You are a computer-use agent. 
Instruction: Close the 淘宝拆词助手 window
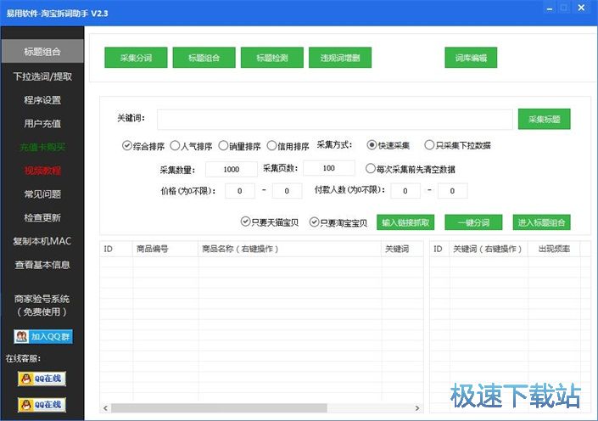(x=581, y=8)
